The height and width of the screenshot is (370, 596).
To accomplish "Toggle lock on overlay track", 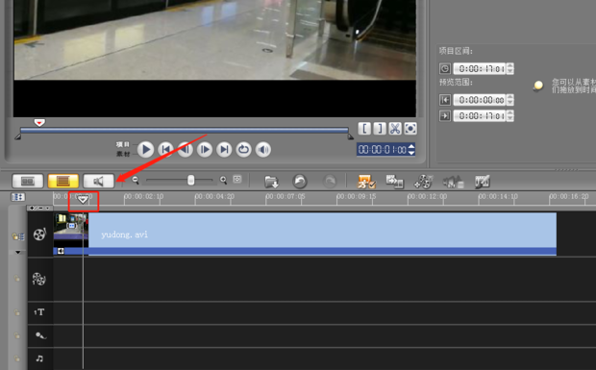I will pyautogui.click(x=17, y=279).
